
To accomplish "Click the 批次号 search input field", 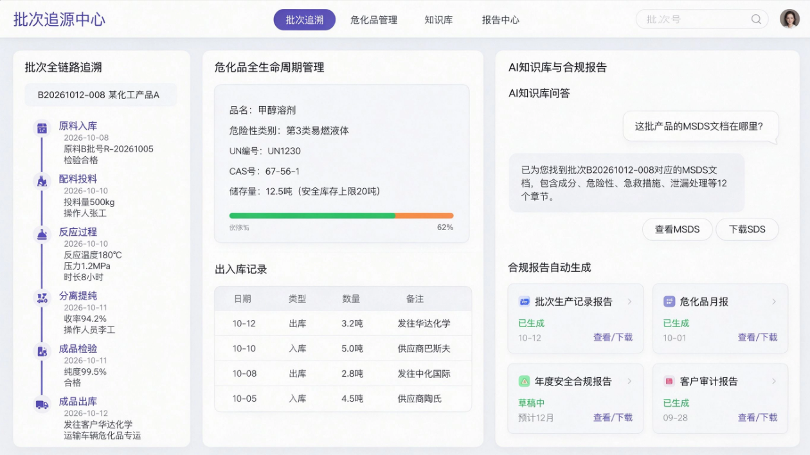I will tap(702, 19).
